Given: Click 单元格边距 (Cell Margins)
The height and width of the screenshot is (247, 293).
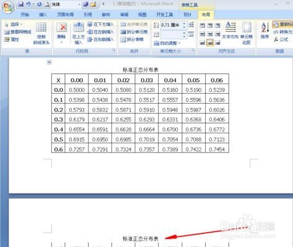Looking at the screenshot, I should pyautogui.click(x=247, y=34).
